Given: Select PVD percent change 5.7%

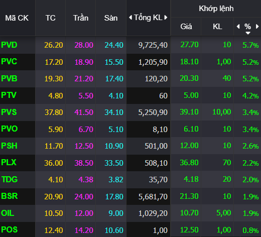Looking at the screenshot, I should click(250, 45).
